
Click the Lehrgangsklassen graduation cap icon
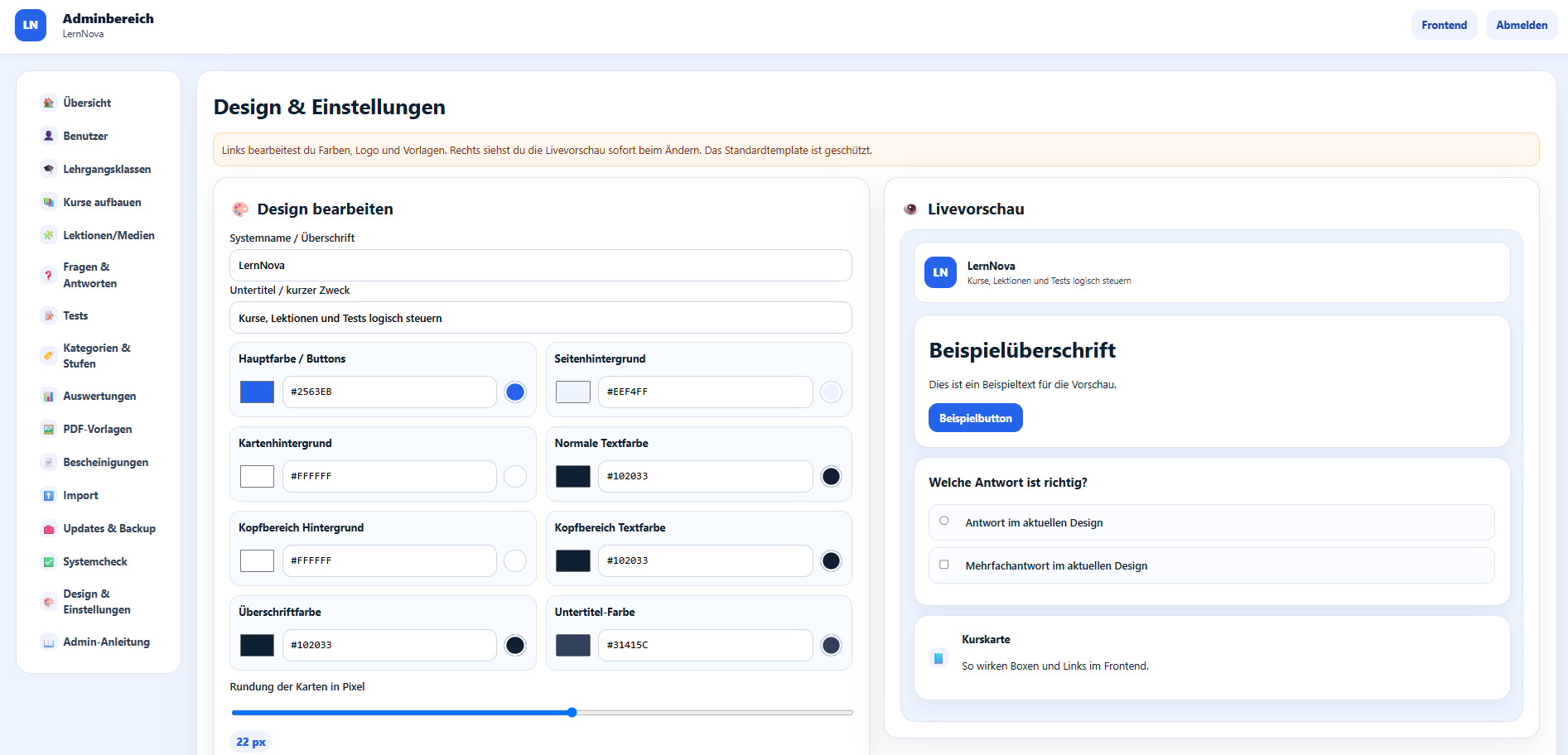[49, 169]
